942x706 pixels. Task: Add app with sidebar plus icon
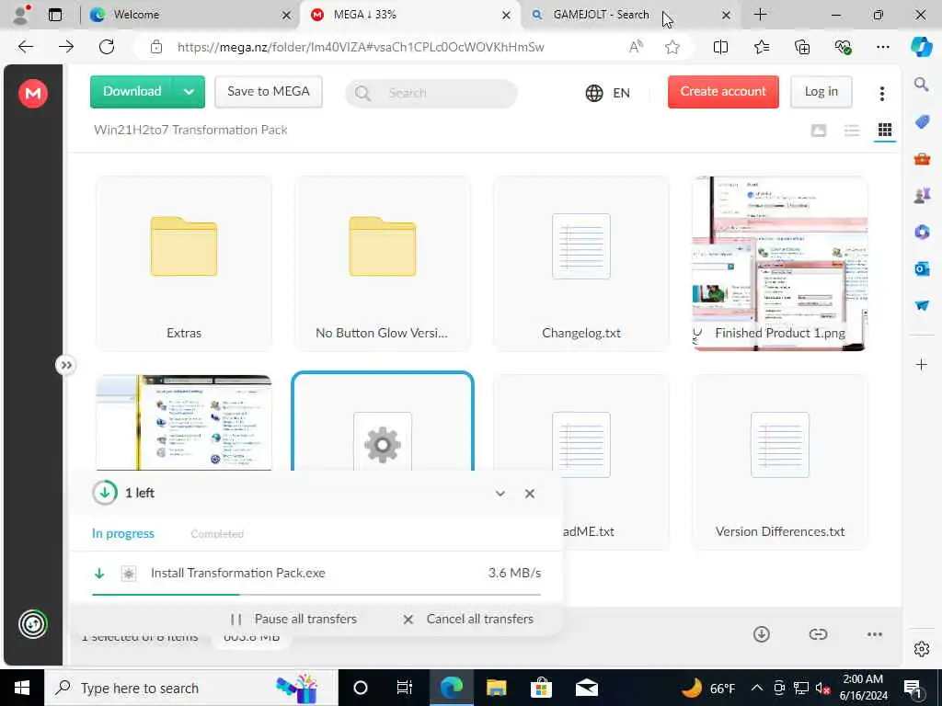coord(922,364)
